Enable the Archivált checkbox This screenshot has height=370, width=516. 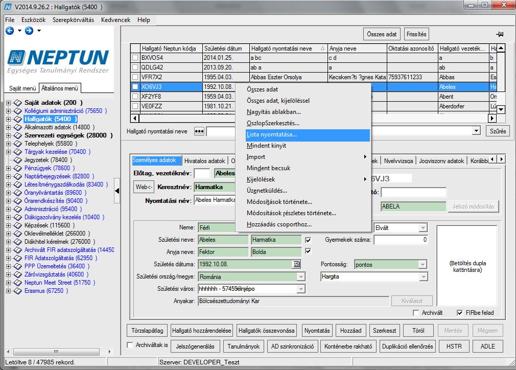[x=416, y=313]
